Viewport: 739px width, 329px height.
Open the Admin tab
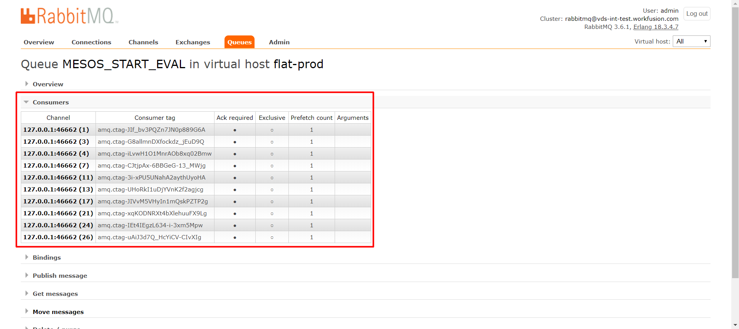(x=279, y=42)
